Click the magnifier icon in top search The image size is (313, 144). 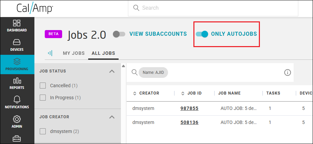click(x=136, y=8)
